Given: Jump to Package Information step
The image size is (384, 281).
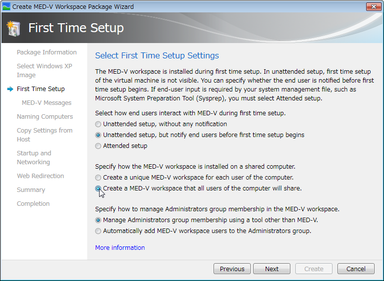Looking at the screenshot, I should 47,52.
